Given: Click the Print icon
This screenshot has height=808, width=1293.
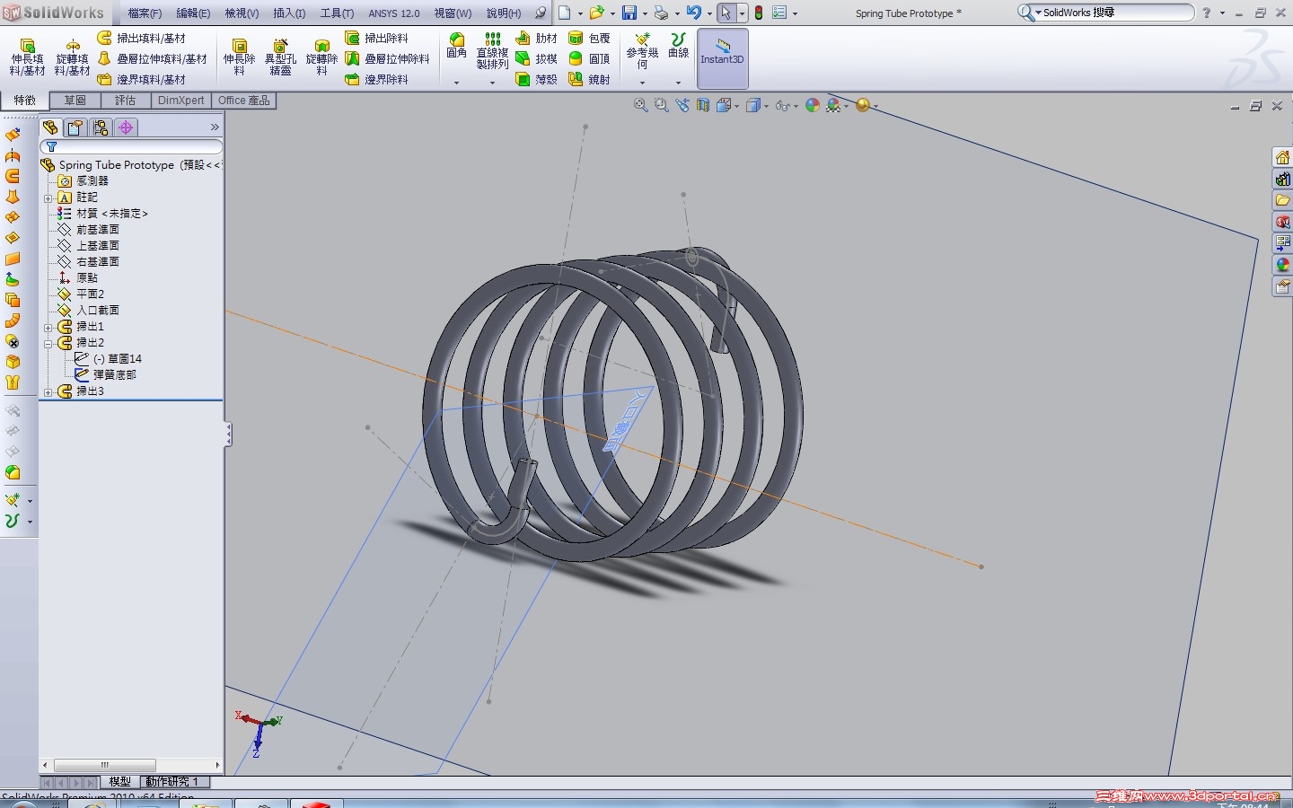Looking at the screenshot, I should click(662, 13).
